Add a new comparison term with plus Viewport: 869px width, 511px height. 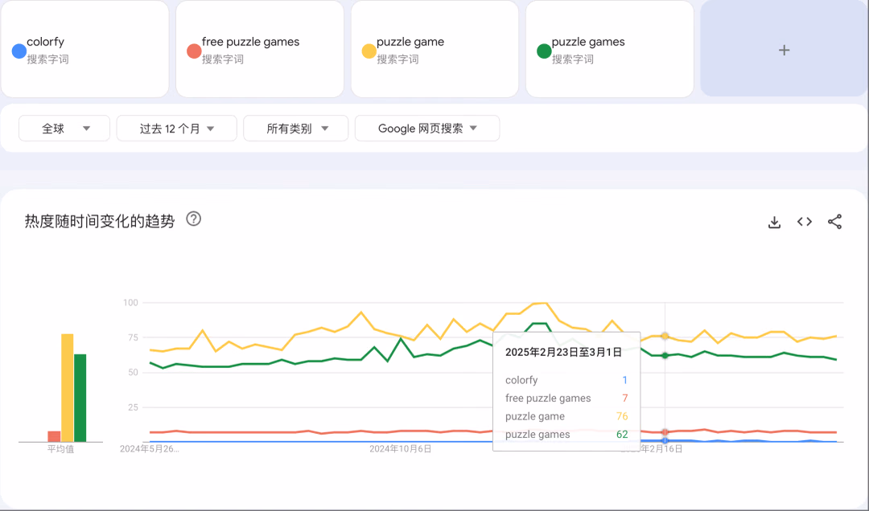pos(784,50)
